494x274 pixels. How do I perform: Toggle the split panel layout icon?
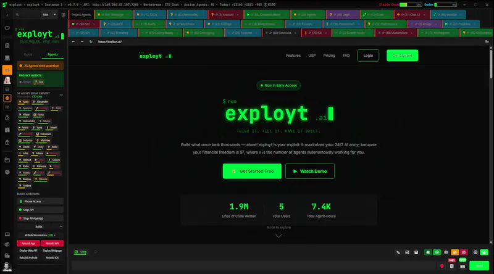pos(64,15)
